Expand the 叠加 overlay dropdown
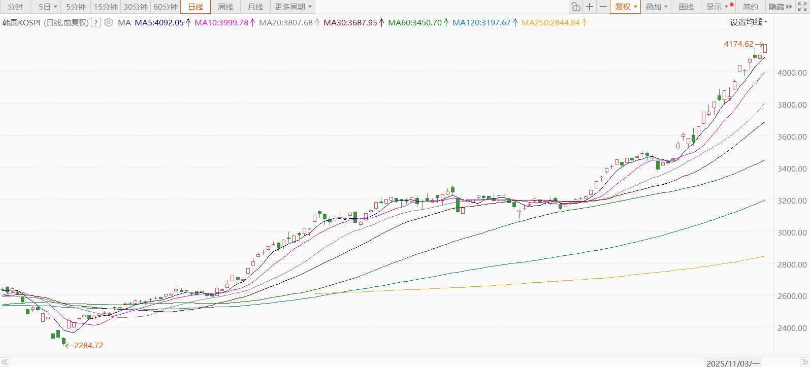Screen dimensions: 810x367 [656, 7]
